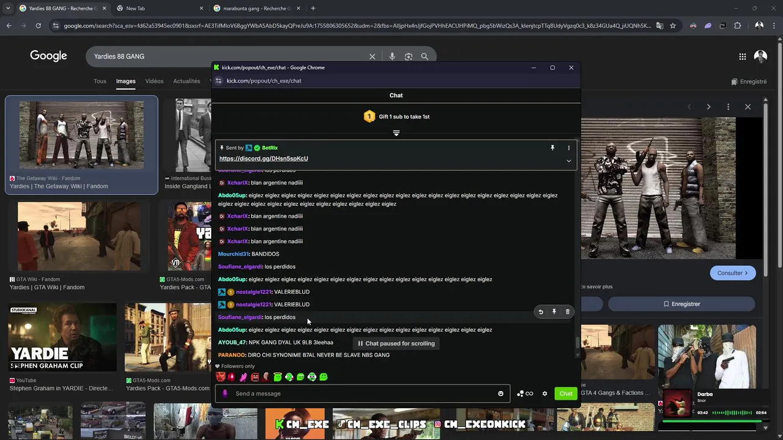Open a new Chrome tab with plus

pos(313,9)
